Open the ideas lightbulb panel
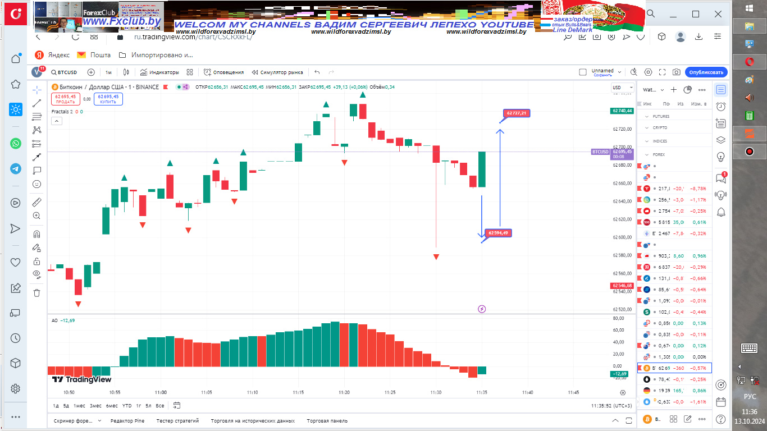The image size is (767, 431). (721, 157)
